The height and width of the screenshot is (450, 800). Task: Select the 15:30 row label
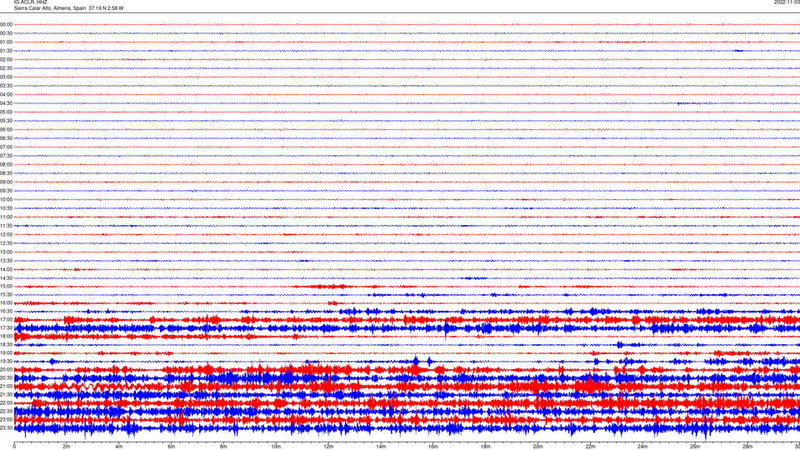[x=6, y=294]
